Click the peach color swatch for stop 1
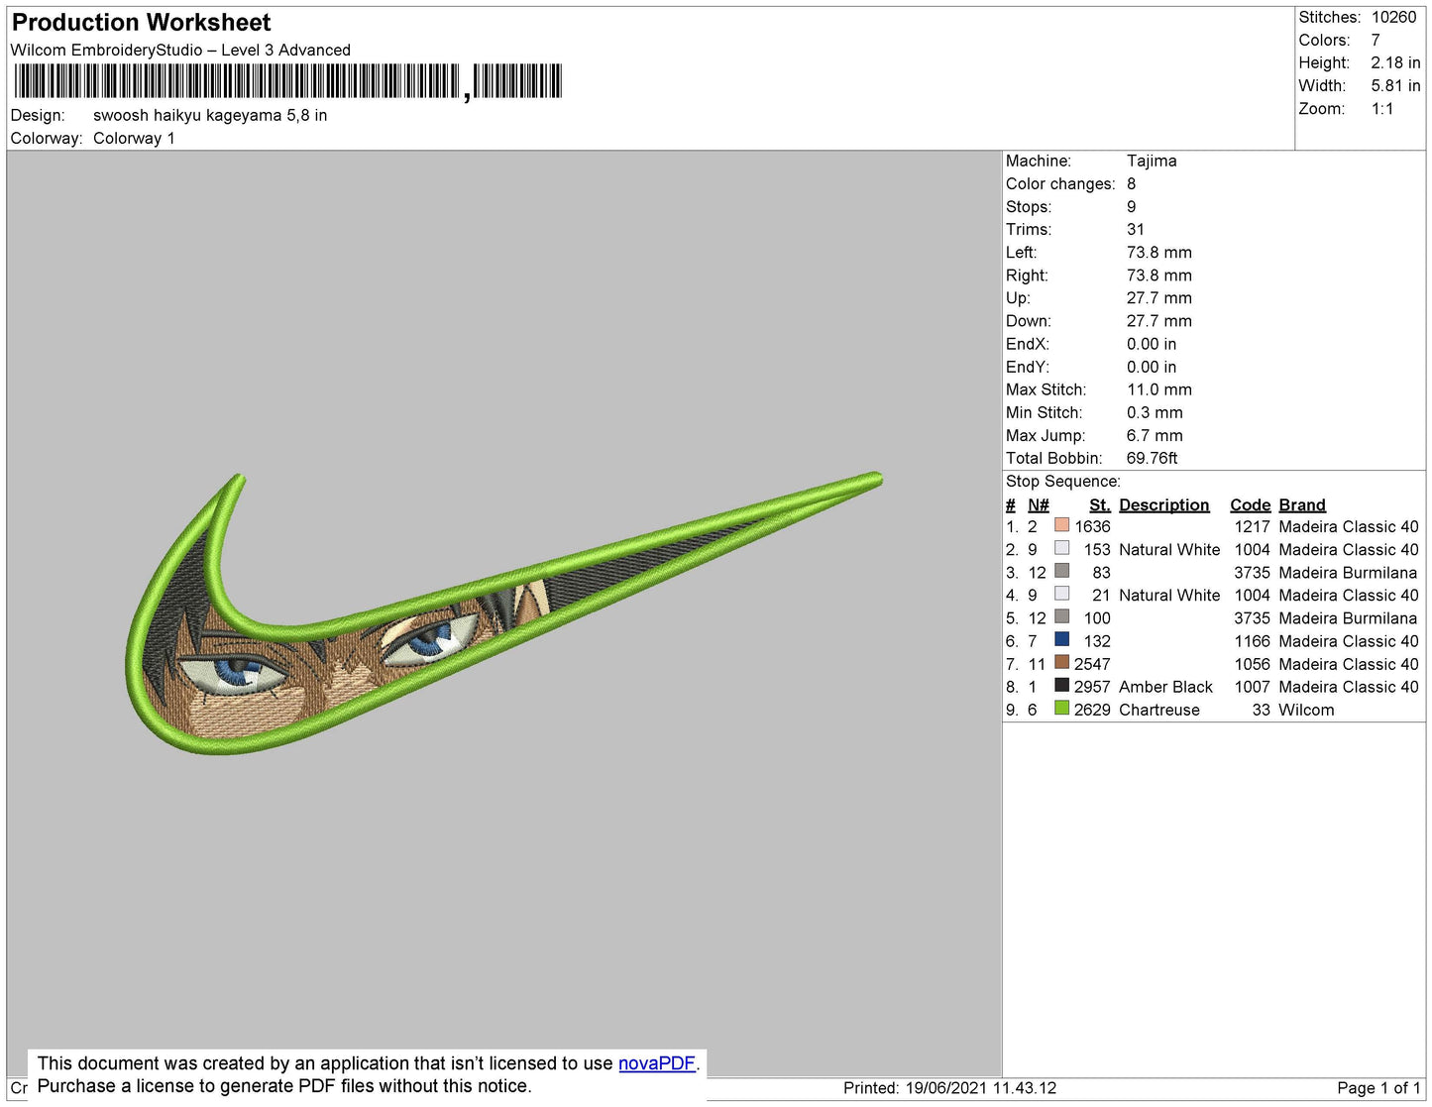 (x=1061, y=525)
